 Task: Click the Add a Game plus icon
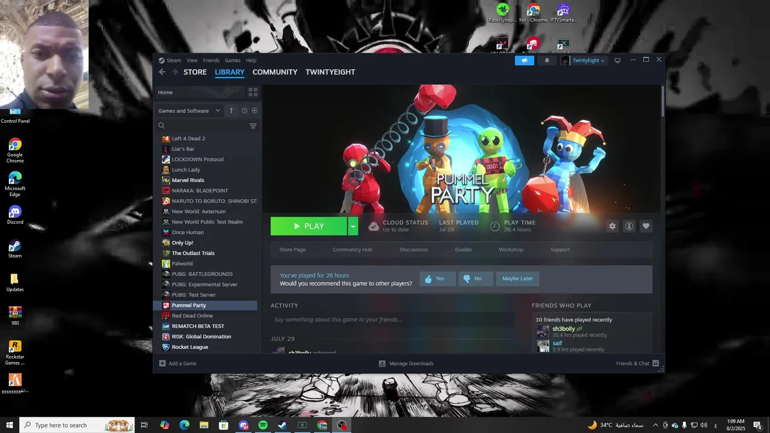pyautogui.click(x=162, y=363)
